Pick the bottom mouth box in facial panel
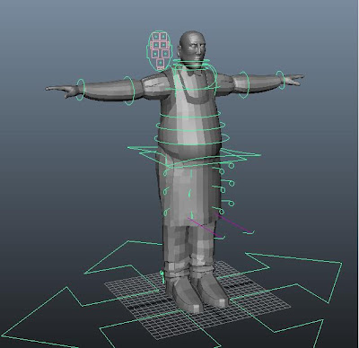The height and width of the screenshot is (348, 359). [x=161, y=63]
